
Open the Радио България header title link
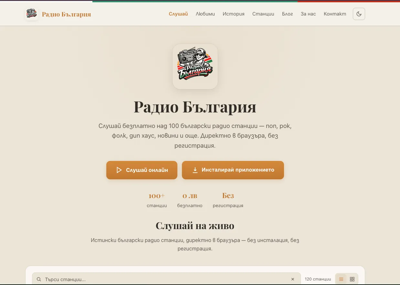tap(66, 14)
